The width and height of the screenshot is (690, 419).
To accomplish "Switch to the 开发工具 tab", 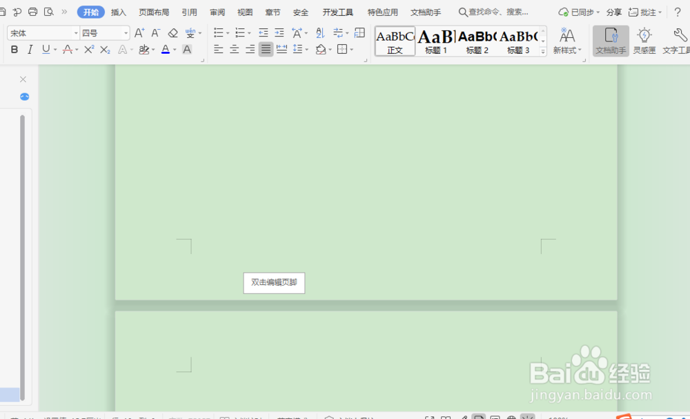I will [337, 12].
